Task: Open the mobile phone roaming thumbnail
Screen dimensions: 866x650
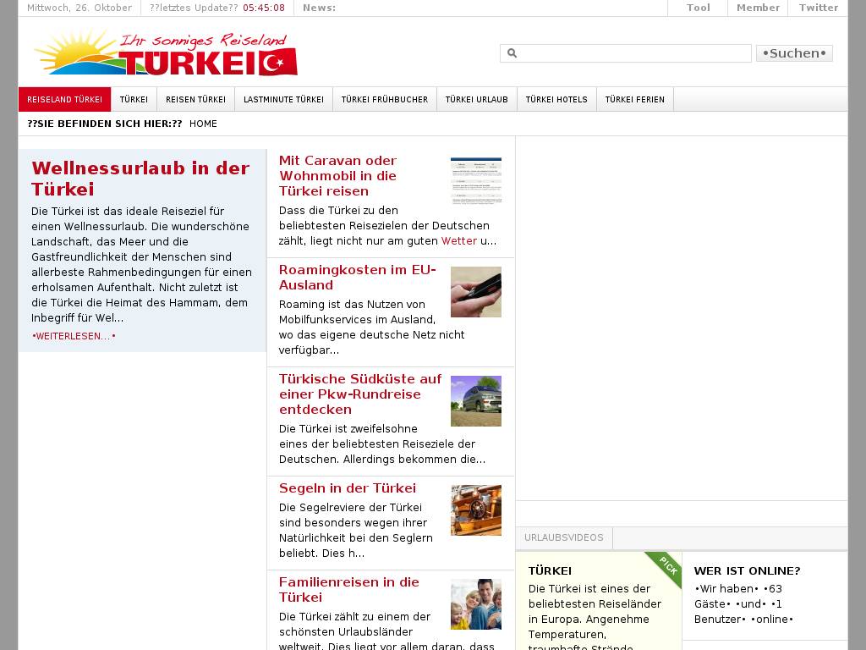Action: coord(475,292)
